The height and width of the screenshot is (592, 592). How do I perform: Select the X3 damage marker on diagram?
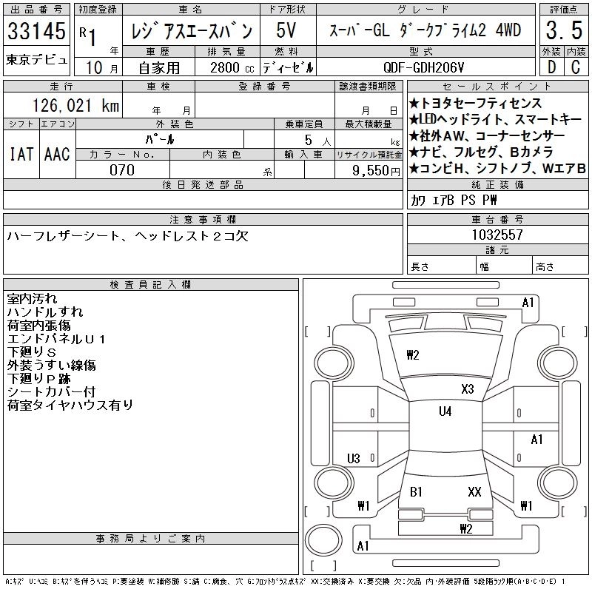(x=467, y=388)
